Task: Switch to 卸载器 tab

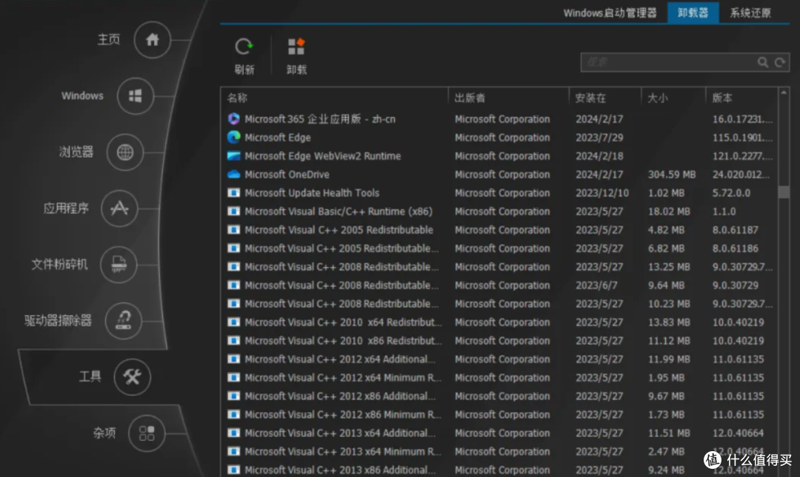Action: (693, 13)
